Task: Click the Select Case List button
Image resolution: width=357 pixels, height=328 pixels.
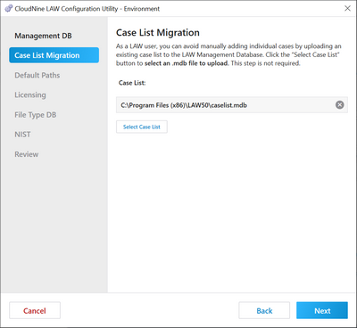Action: (142, 127)
